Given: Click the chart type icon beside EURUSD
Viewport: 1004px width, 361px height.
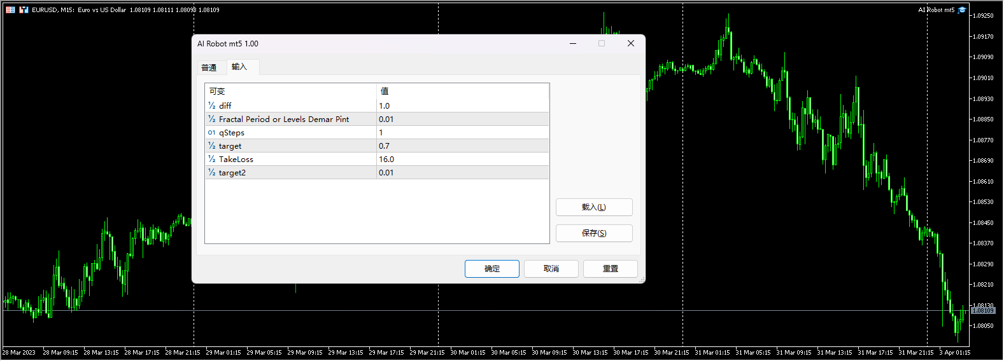Looking at the screenshot, I should coord(24,10).
